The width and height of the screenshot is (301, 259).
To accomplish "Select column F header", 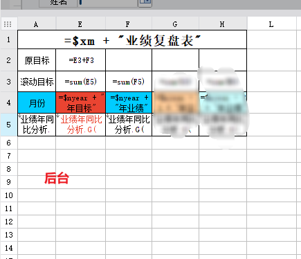I will click(129, 24).
